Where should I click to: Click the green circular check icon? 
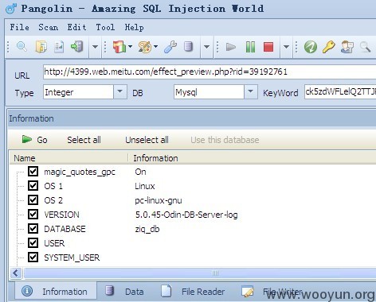(x=311, y=47)
